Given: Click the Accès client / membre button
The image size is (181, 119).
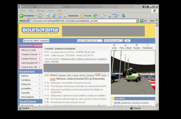Looking at the screenshot, I should (36, 41).
